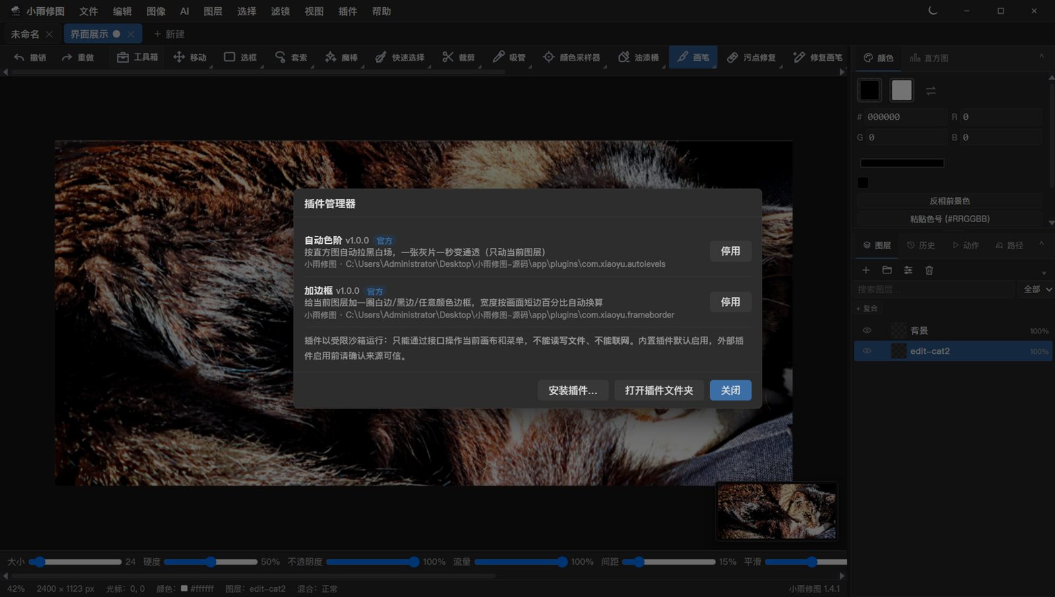Select the 选框 marquee tool
Screen dimensions: 1055x597
(x=240, y=57)
